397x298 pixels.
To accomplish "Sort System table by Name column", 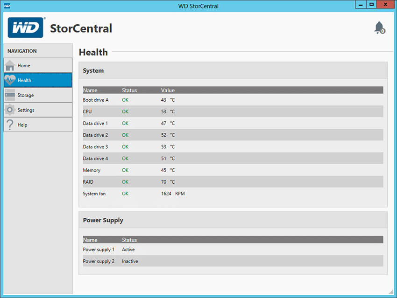I will (x=90, y=90).
